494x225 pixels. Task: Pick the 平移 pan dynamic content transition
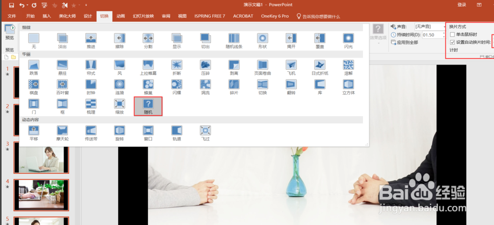pos(34,133)
